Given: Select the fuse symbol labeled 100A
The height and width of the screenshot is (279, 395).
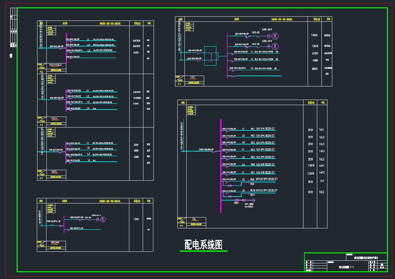Looking at the screenshot, I should point(237,200).
